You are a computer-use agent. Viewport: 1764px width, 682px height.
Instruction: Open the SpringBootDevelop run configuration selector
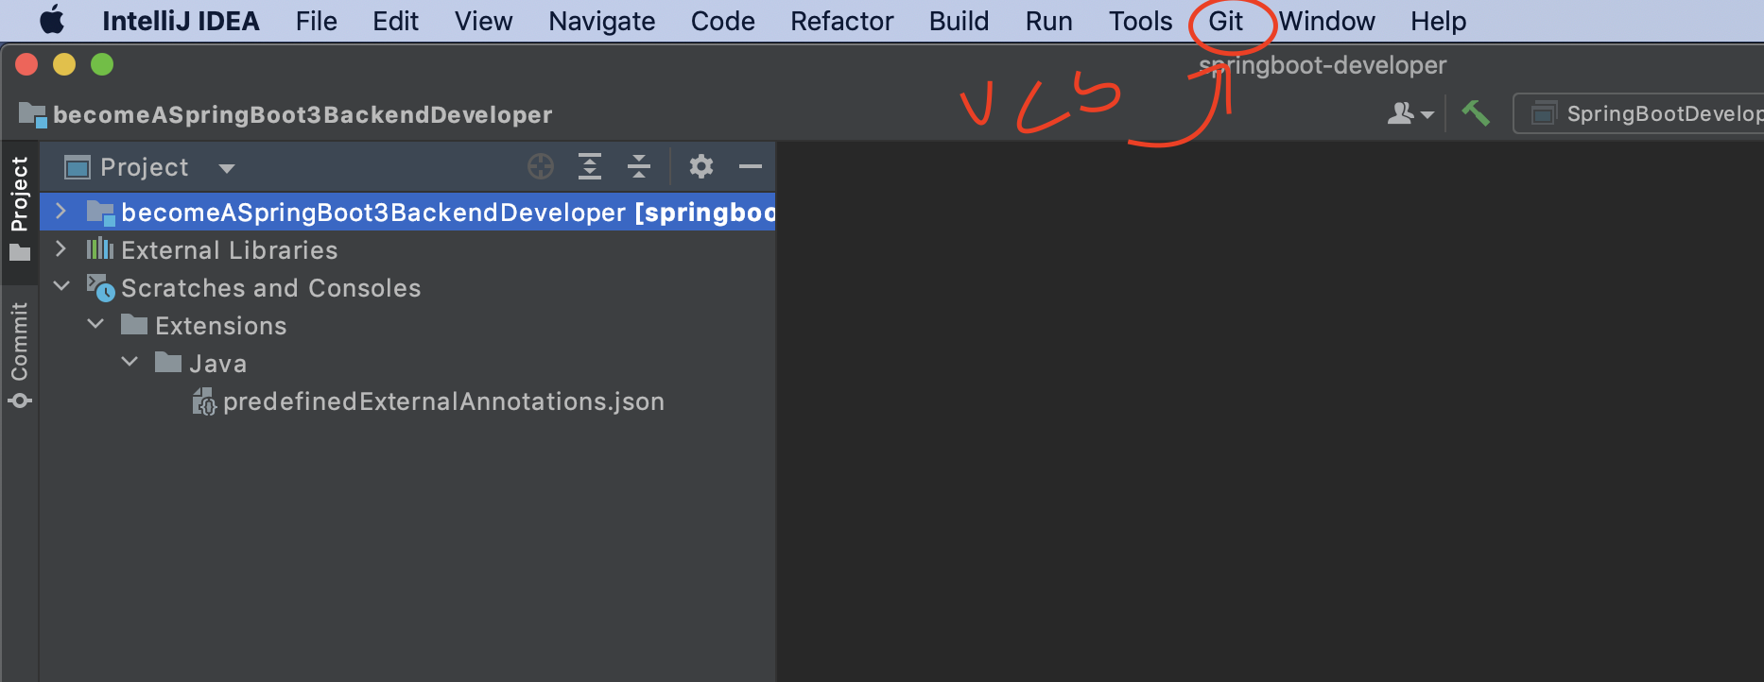pos(1639,113)
